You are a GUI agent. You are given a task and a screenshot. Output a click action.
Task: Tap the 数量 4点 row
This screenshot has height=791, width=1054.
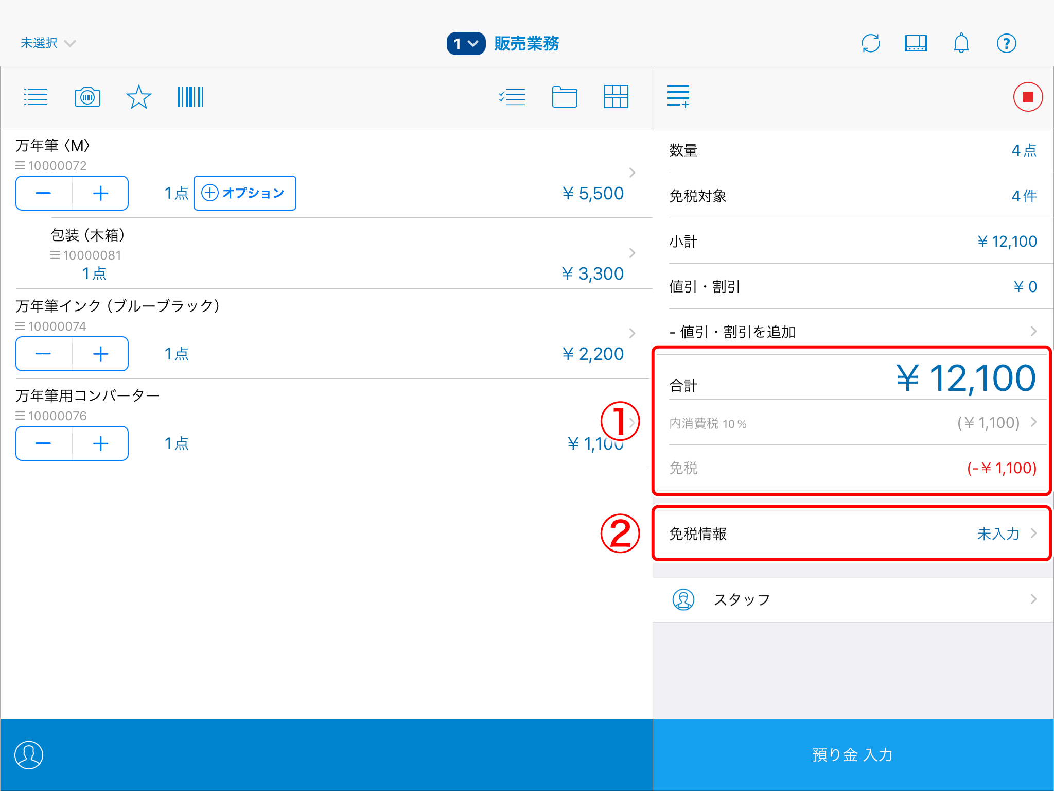coord(853,150)
